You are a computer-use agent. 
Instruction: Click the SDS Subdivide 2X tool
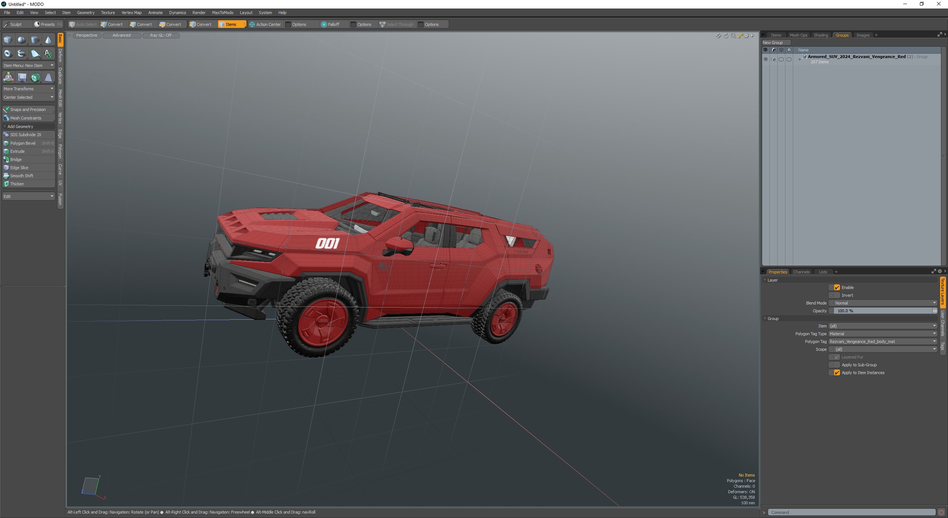coord(29,135)
